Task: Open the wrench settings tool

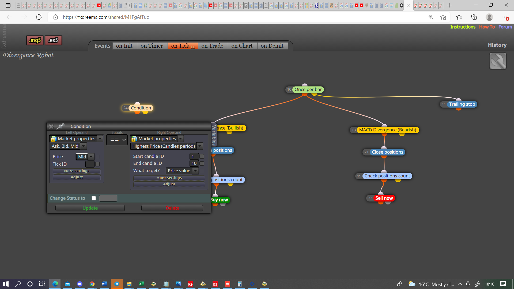Action: [498, 61]
